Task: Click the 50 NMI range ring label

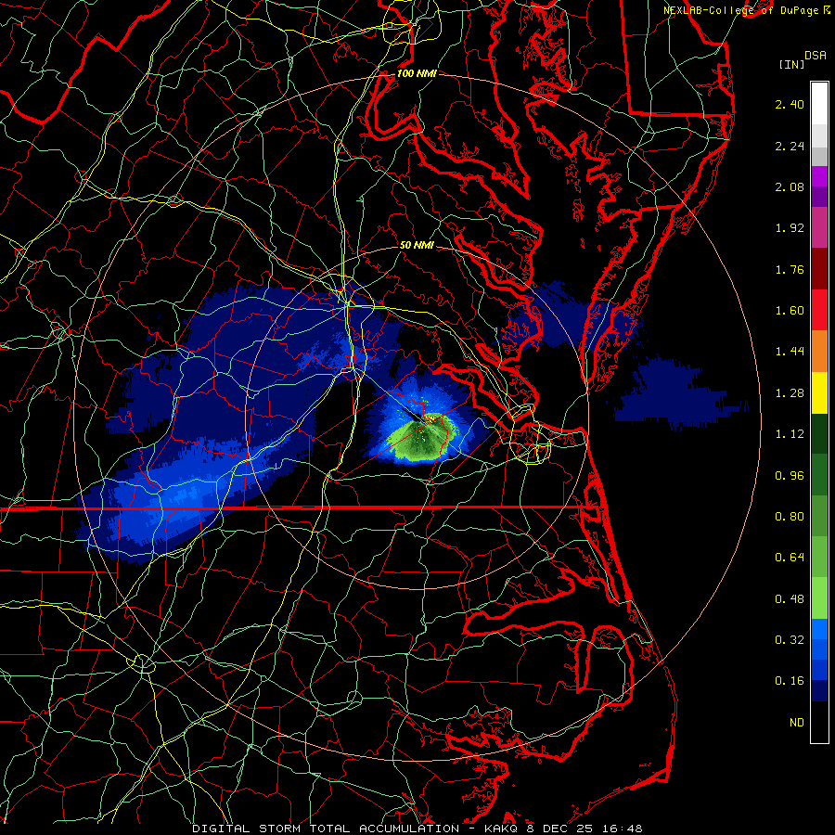Action: (417, 245)
